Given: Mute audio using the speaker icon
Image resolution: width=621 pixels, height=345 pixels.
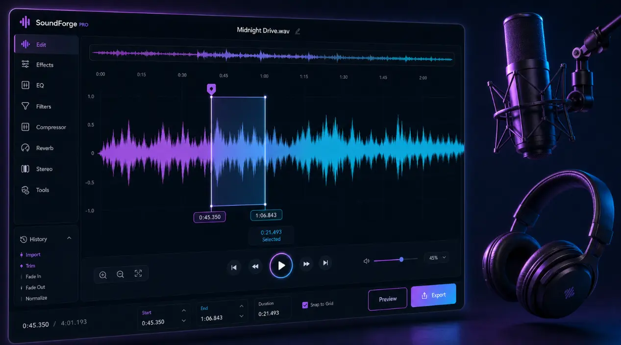Looking at the screenshot, I should 366,261.
